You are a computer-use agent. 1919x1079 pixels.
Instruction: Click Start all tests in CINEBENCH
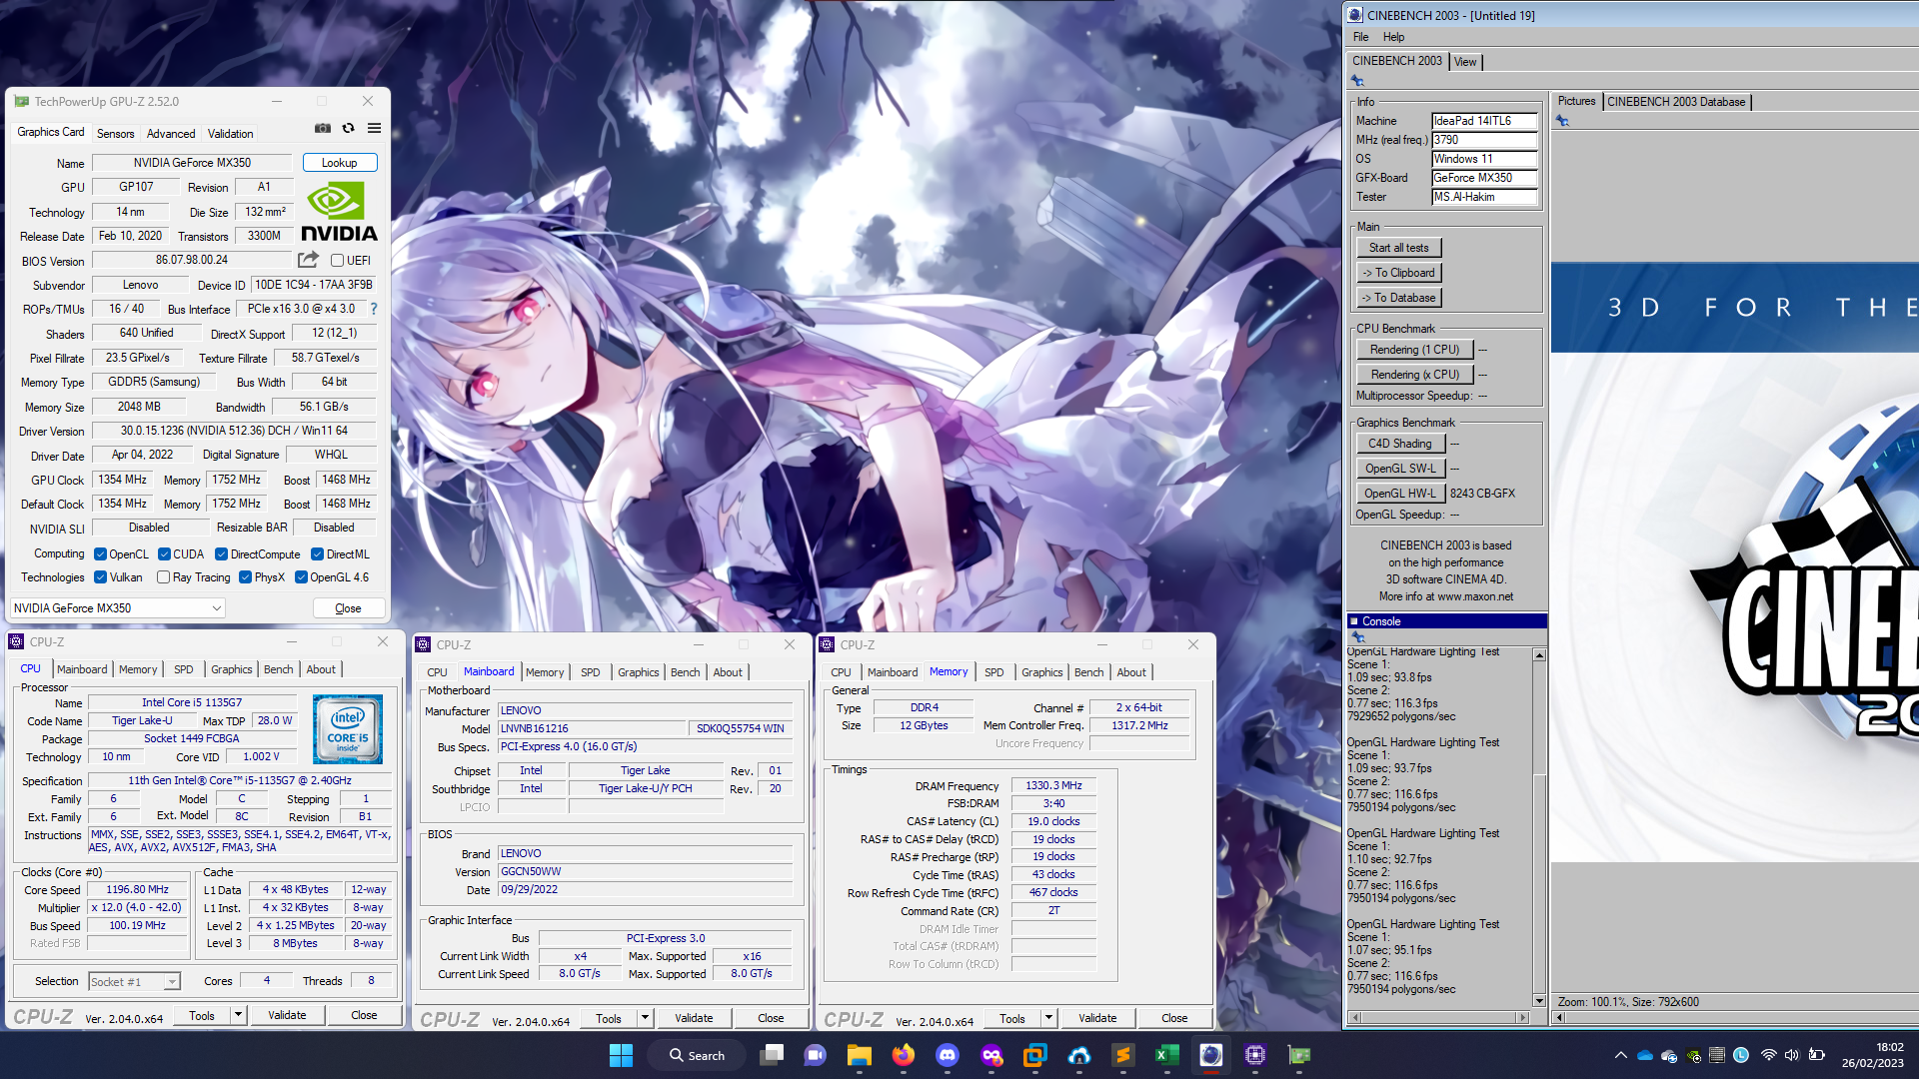(1398, 248)
